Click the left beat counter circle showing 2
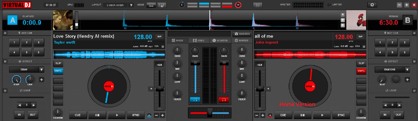The width and height of the screenshot is (418, 121). 182,5
